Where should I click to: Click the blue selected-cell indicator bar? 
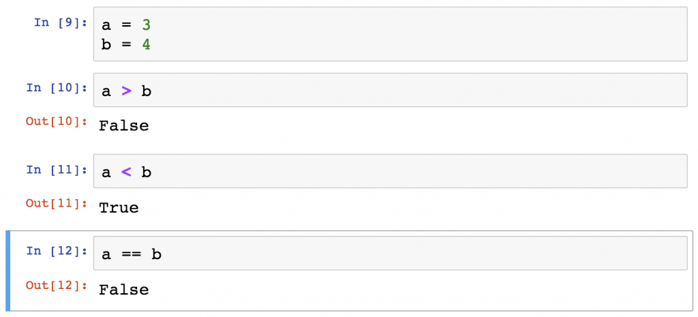(x=8, y=271)
